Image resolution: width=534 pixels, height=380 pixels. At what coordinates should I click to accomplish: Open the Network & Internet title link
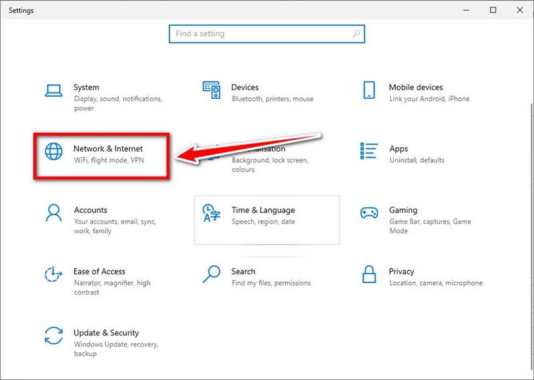coord(108,148)
